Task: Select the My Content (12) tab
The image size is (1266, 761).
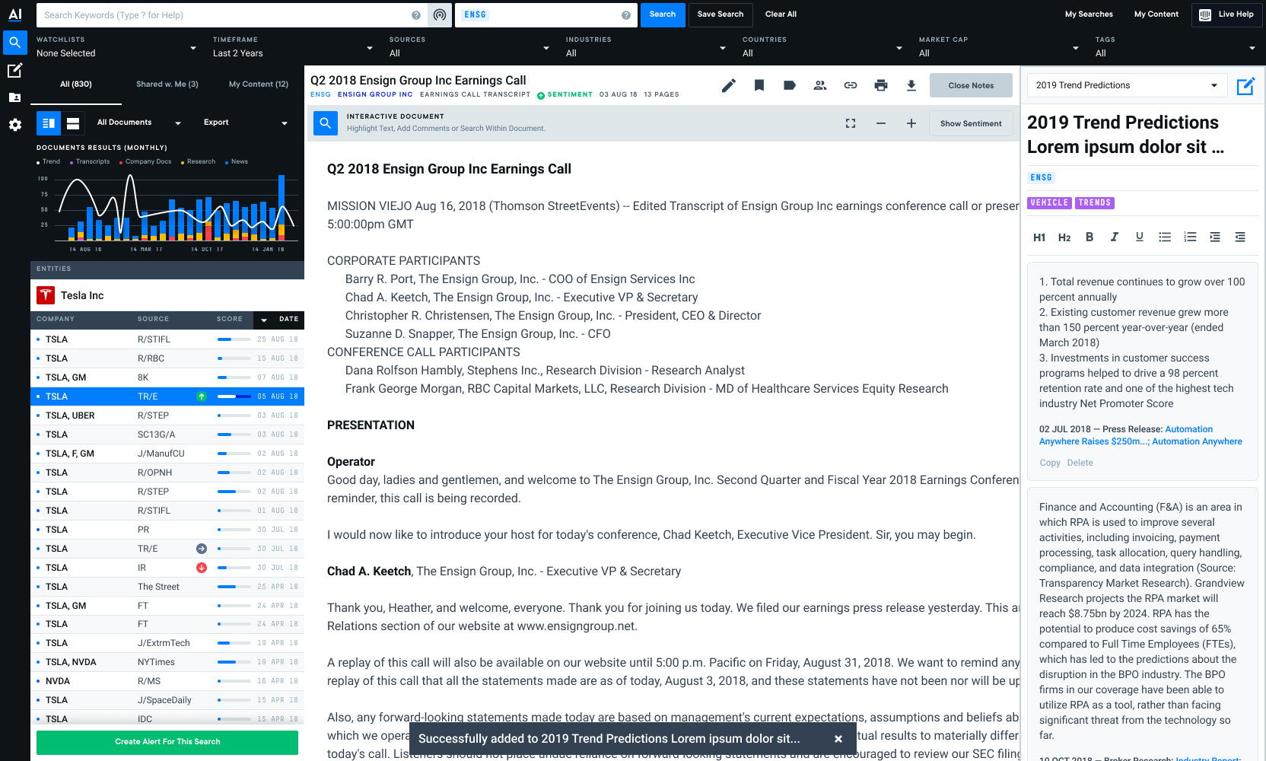Action: point(259,84)
